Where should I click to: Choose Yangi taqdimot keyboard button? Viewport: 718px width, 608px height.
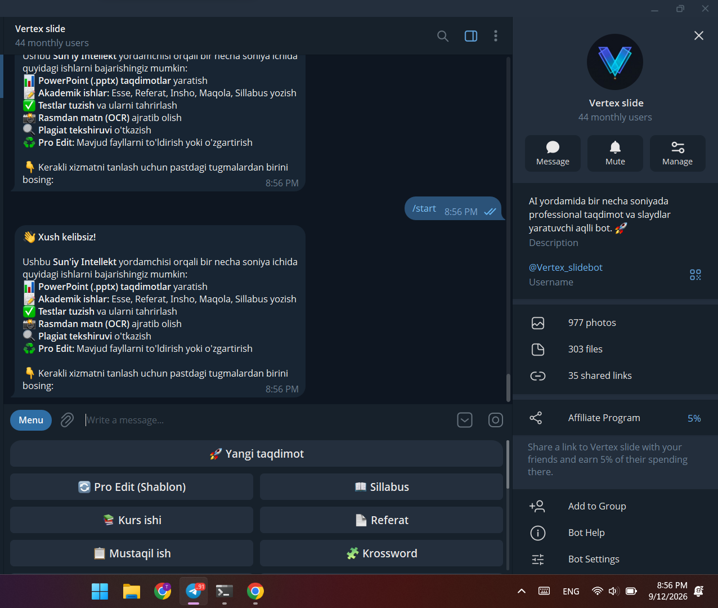coord(257,454)
